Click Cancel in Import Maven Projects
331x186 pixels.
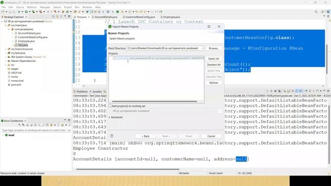click(211, 136)
